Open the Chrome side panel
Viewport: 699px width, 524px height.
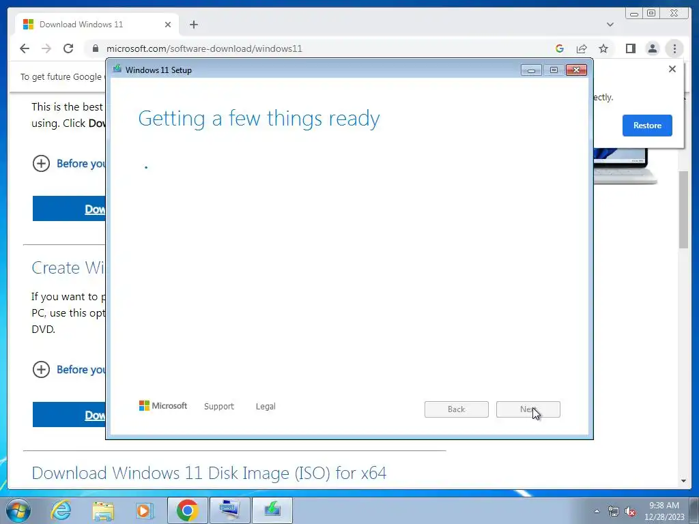pos(630,48)
